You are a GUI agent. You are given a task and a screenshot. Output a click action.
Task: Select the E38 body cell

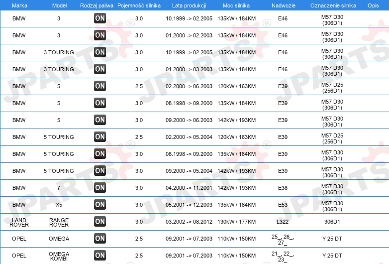coord(283,188)
